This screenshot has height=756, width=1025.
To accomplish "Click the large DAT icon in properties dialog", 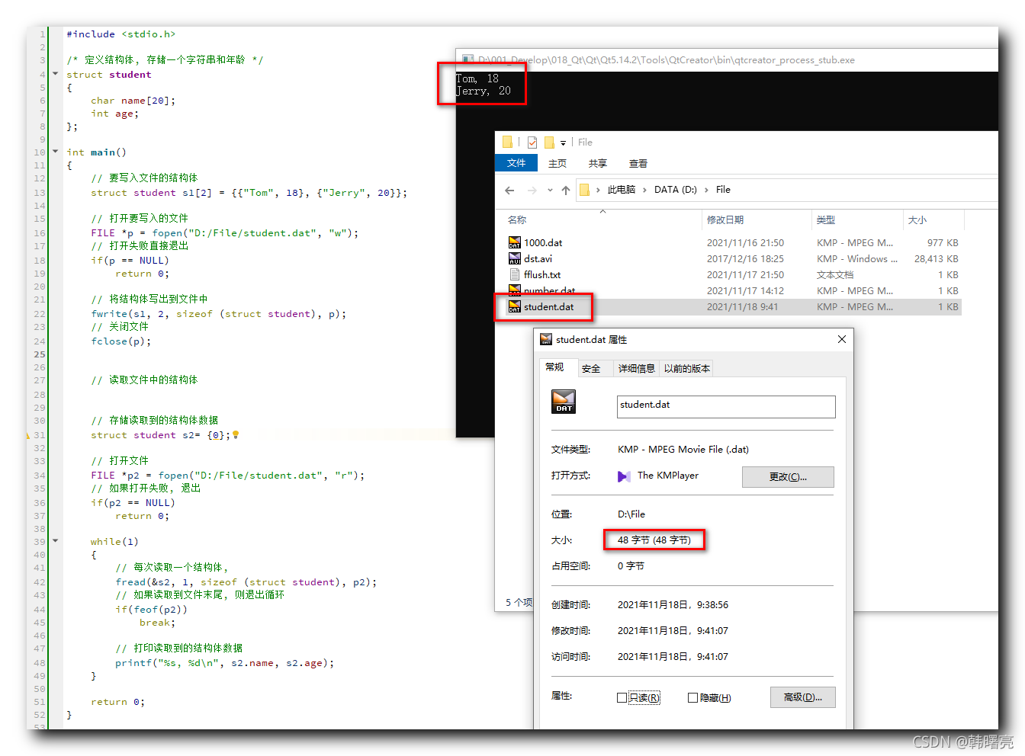I will [564, 402].
